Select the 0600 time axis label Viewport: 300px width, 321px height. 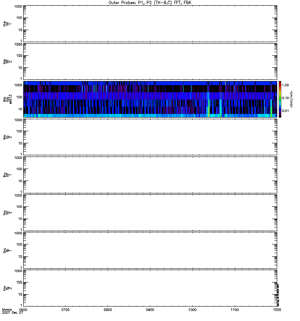click(23, 310)
